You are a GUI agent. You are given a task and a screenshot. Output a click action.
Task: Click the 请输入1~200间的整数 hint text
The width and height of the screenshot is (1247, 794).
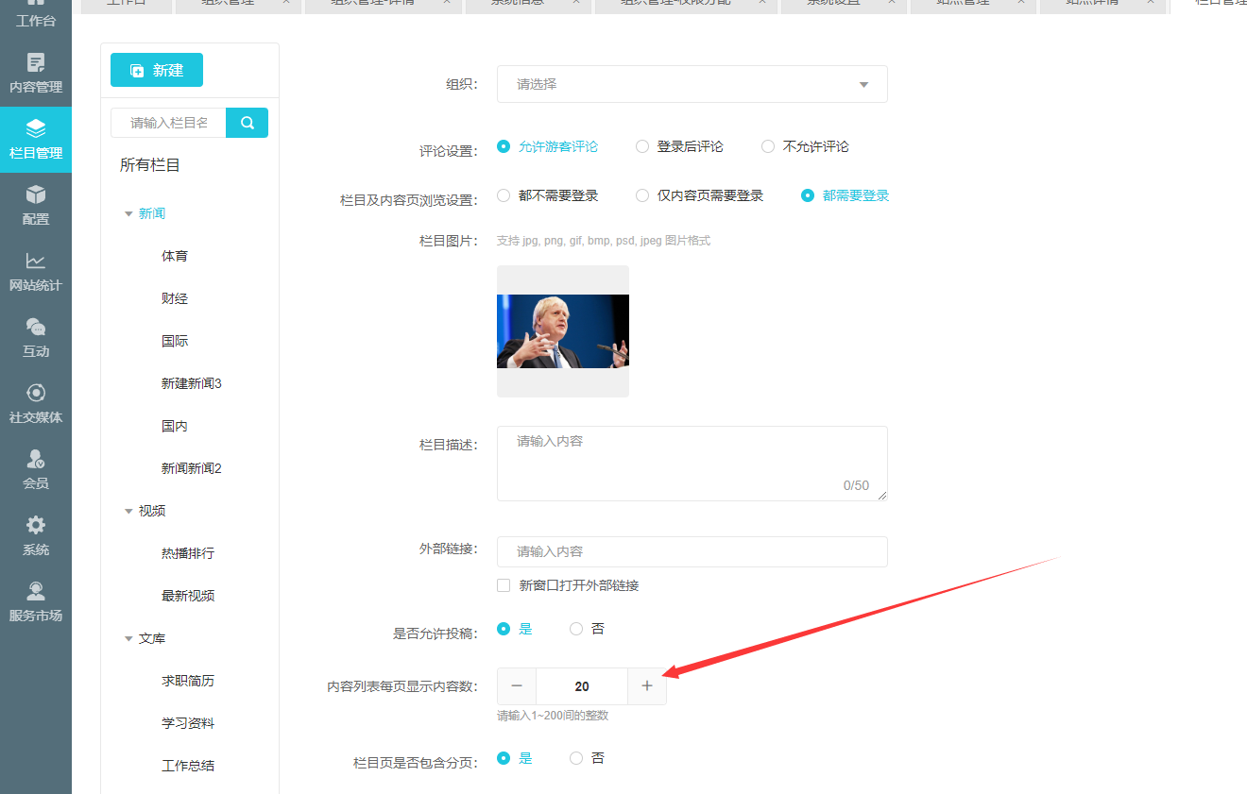tap(553, 716)
